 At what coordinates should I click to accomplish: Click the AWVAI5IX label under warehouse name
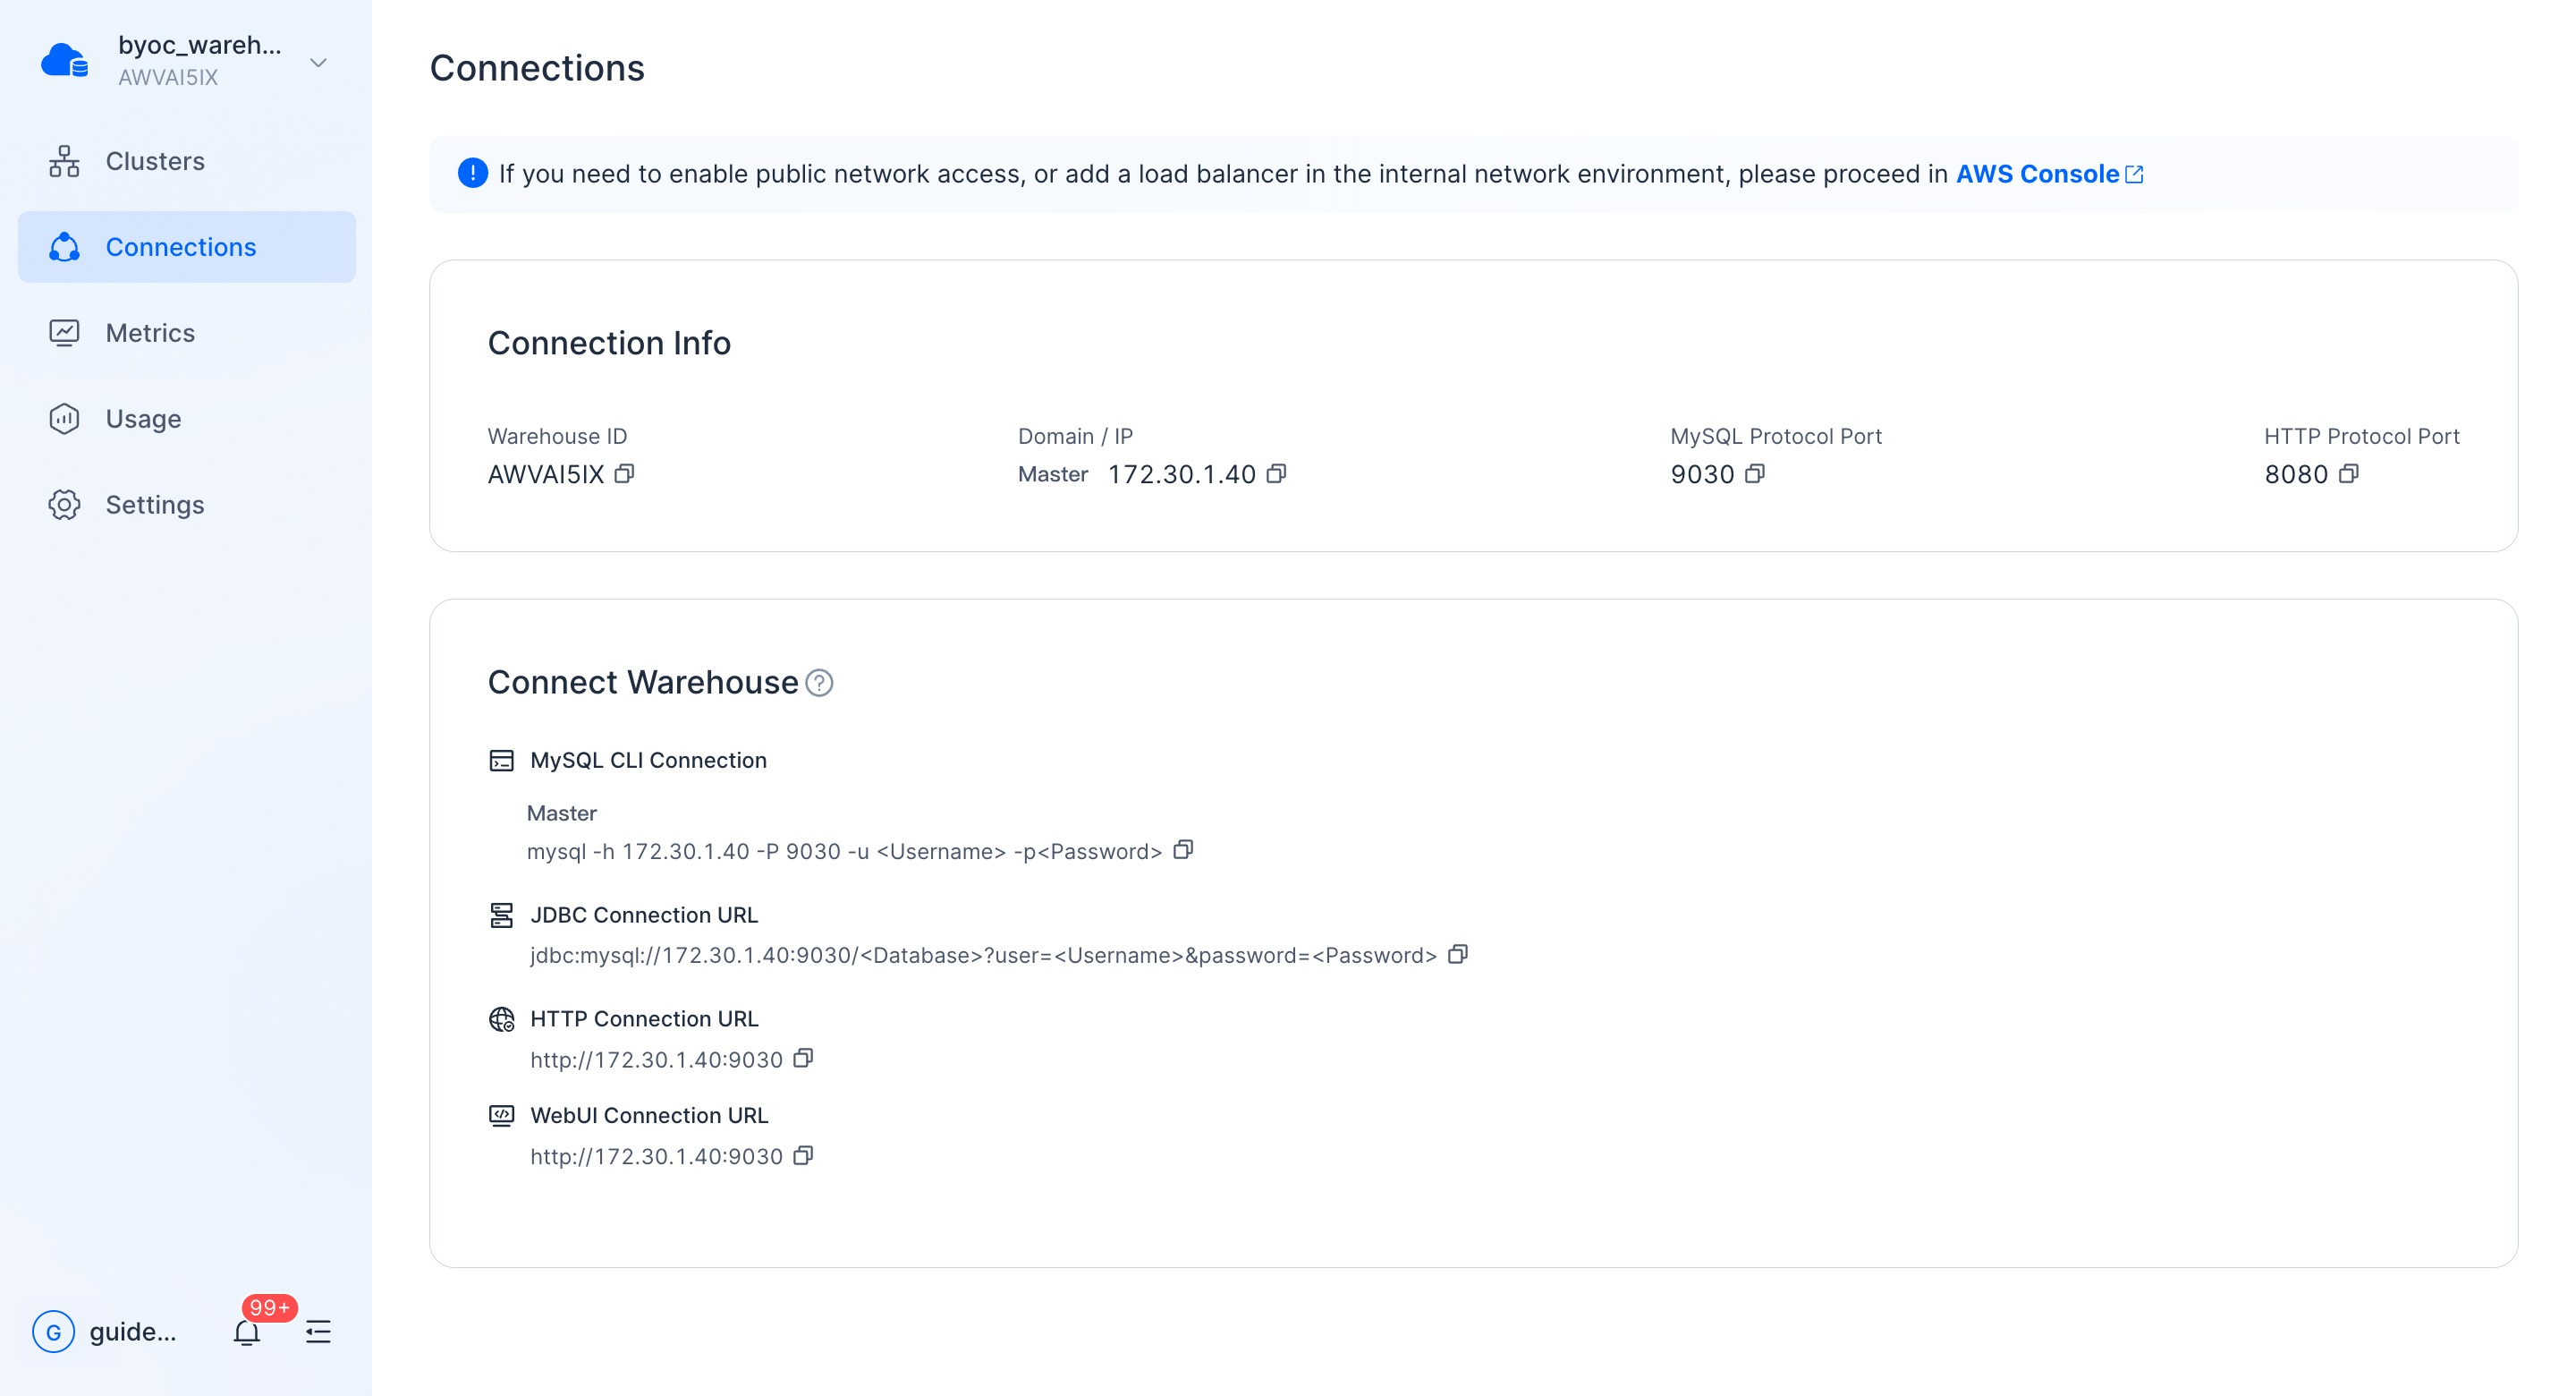(168, 77)
